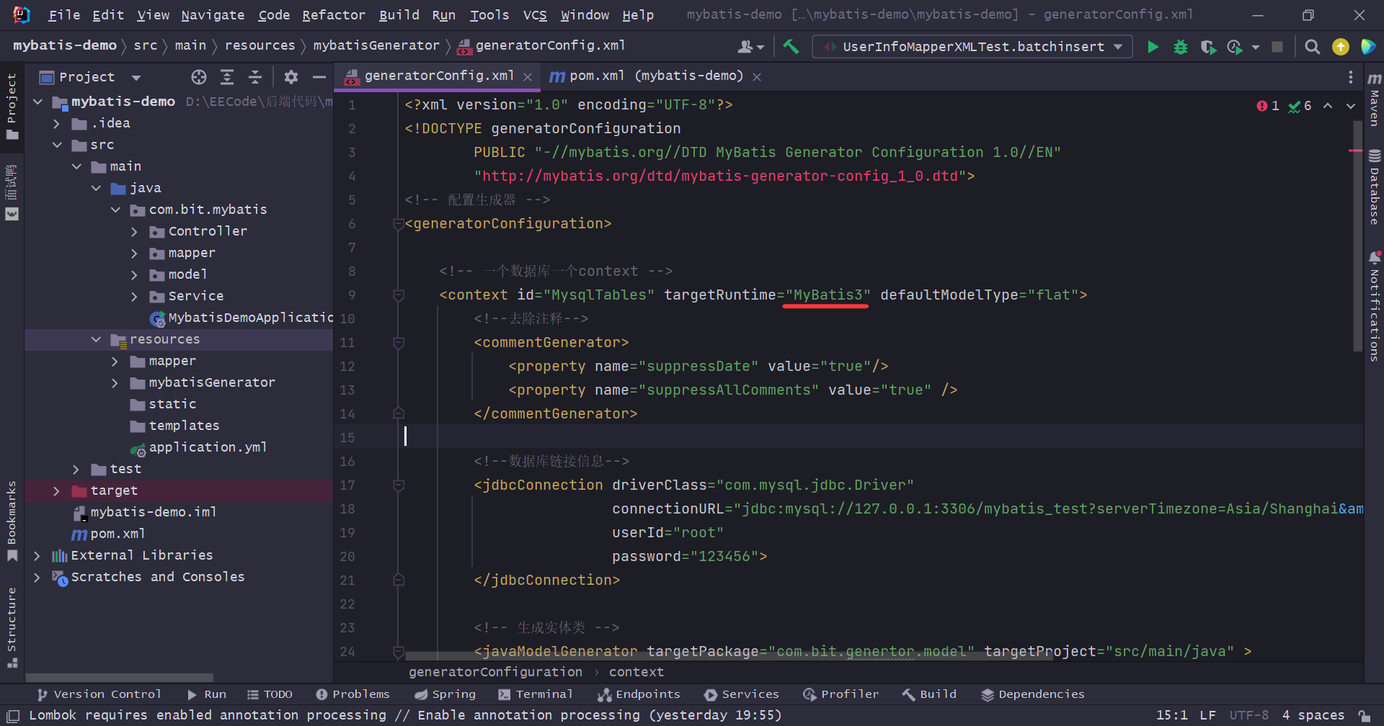Click the Build project hammer icon
Screen dimensions: 1384x726
[x=791, y=47]
